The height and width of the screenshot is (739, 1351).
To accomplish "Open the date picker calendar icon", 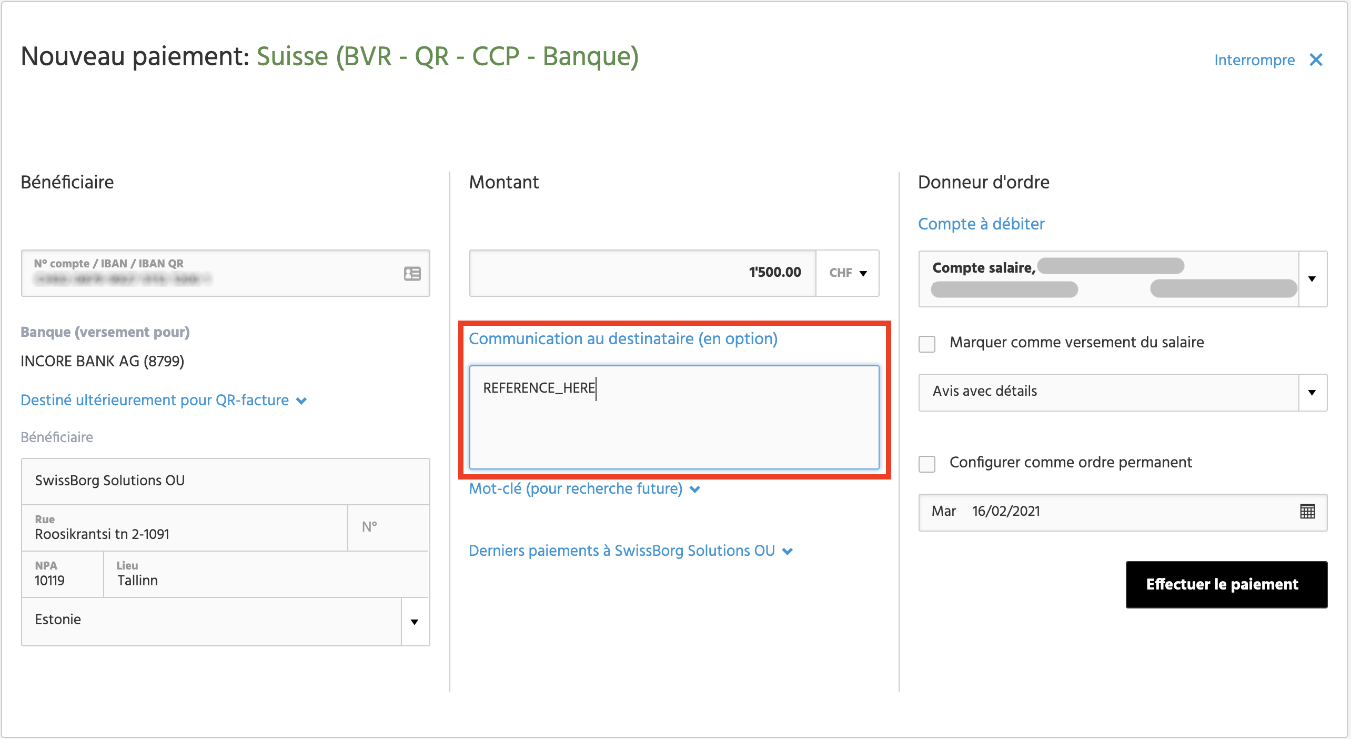I will click(1307, 511).
